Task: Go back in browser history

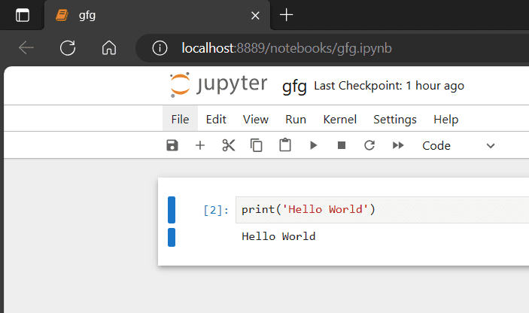Action: click(x=26, y=48)
